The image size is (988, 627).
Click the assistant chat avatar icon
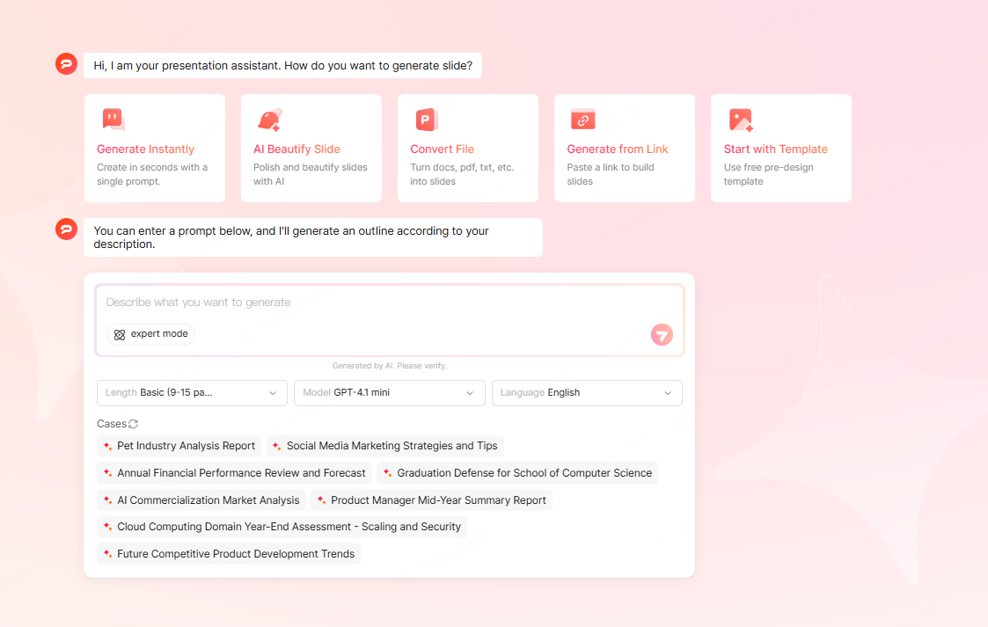[66, 63]
